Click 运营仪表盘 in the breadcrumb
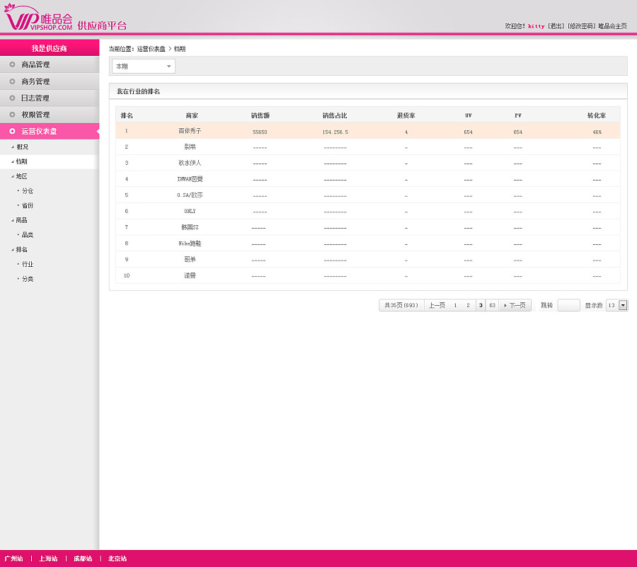 (151, 49)
